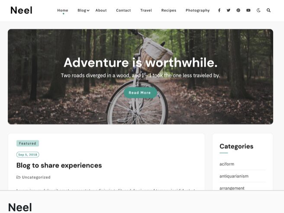Open the Recipes menu item

(169, 10)
